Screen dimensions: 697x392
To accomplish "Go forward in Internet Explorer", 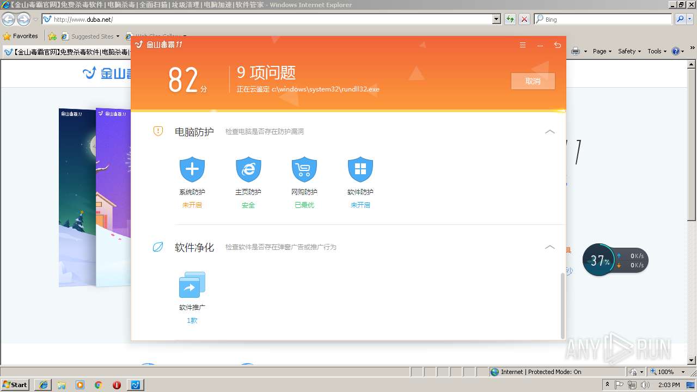I will pyautogui.click(x=23, y=19).
